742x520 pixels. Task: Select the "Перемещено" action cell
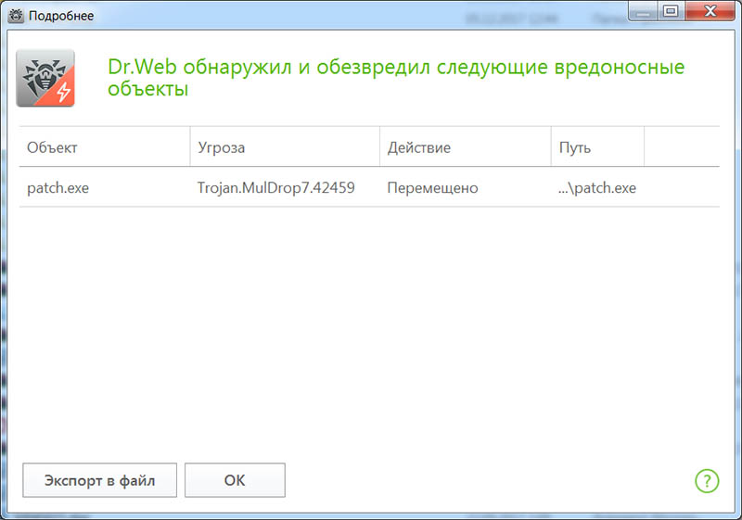[x=432, y=187]
